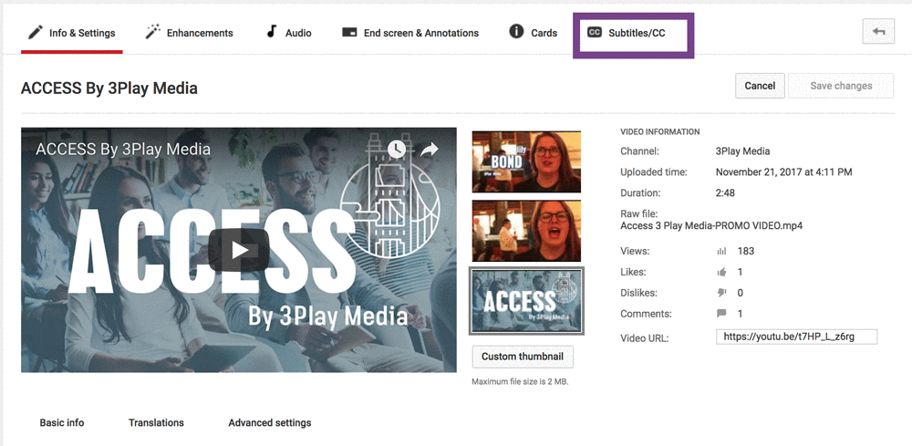
Task: Select the third ACCESS title thumbnail
Action: [526, 300]
